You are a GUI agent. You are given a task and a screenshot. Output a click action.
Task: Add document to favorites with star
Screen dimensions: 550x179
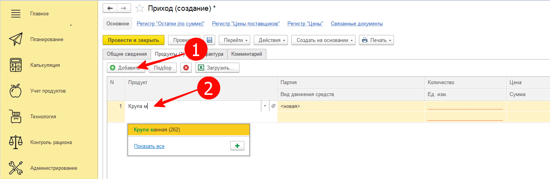tap(140, 8)
